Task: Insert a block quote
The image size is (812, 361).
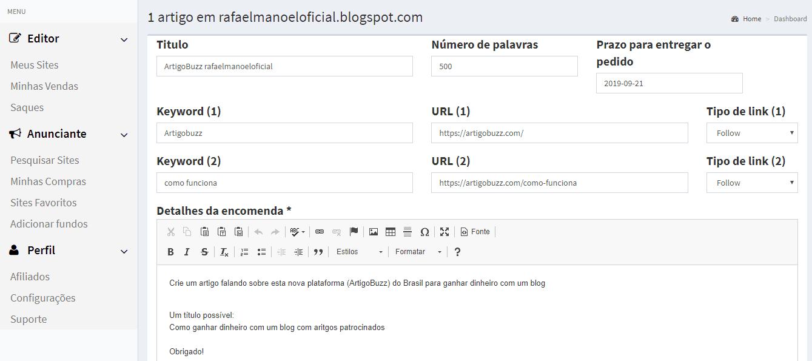Action: click(318, 252)
